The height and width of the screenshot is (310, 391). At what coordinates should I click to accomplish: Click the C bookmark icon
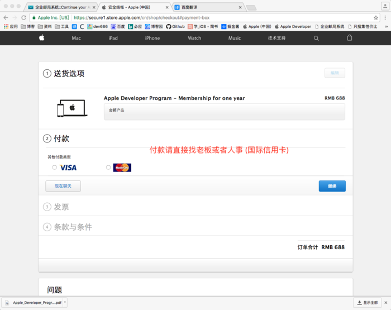(82, 26)
